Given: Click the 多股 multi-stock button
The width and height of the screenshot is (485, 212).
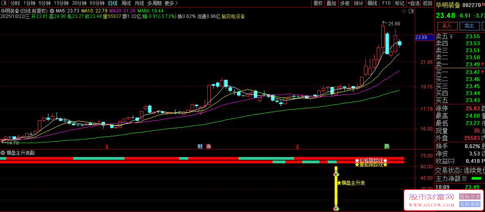Looking at the screenshot, I should tap(345, 3).
